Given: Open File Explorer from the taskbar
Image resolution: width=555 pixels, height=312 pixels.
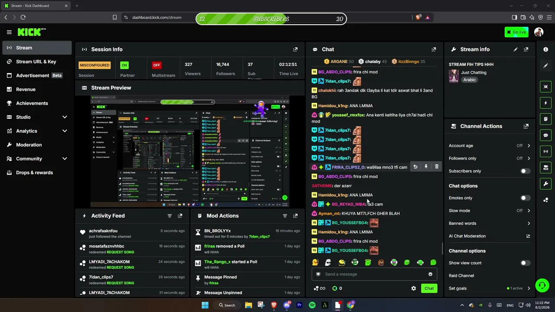Looking at the screenshot, I should [x=248, y=305].
